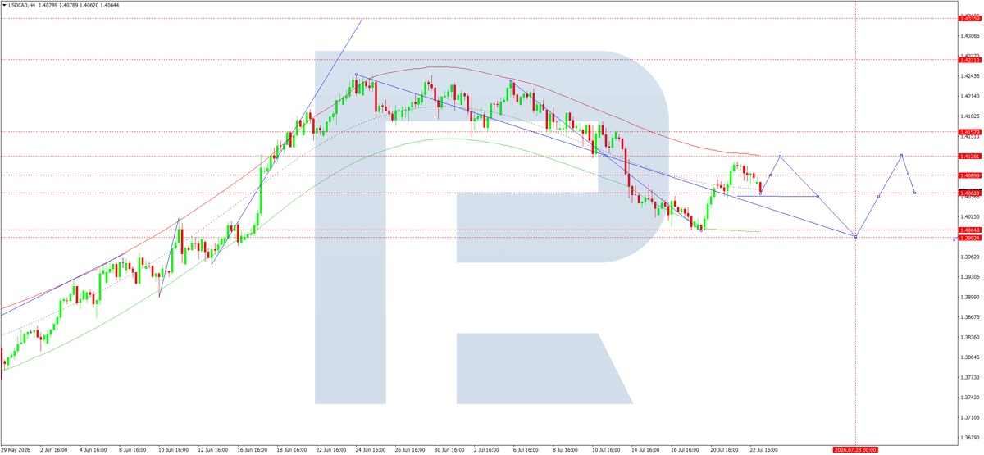Click the 2 Jul 16:00 time label
Image resolution: width=984 pixels, height=455 pixels.
tap(487, 450)
